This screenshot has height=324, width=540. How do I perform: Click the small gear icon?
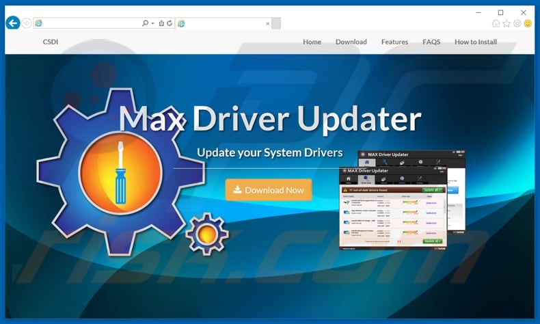click(x=206, y=234)
